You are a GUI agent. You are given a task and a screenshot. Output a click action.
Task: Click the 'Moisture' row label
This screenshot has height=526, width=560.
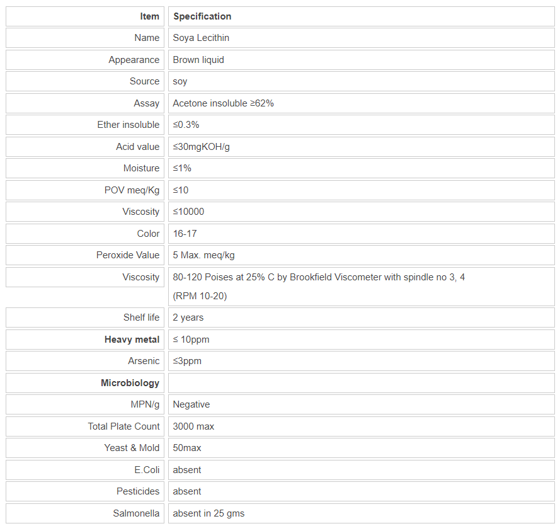point(141,168)
